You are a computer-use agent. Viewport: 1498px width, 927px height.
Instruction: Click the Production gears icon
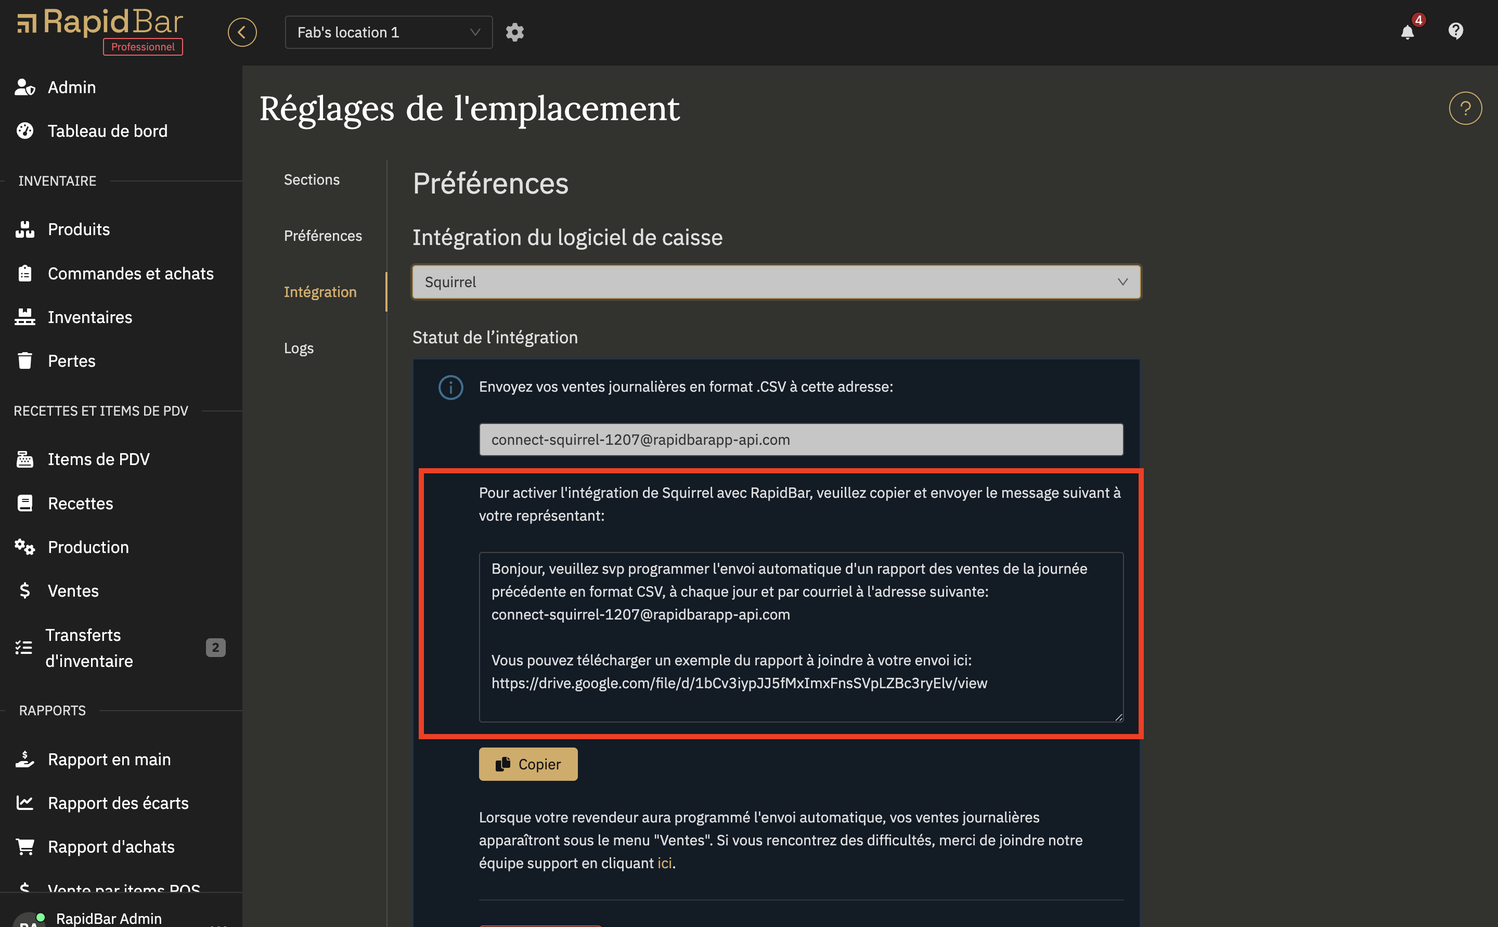(25, 547)
